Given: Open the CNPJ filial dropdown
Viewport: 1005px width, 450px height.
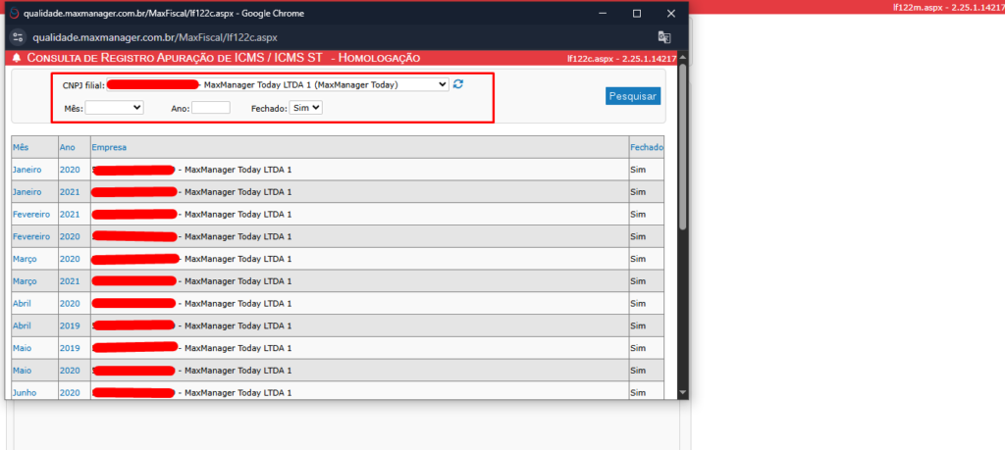Looking at the screenshot, I should click(x=278, y=85).
